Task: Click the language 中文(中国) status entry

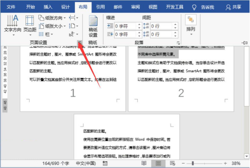Action: tap(86, 163)
